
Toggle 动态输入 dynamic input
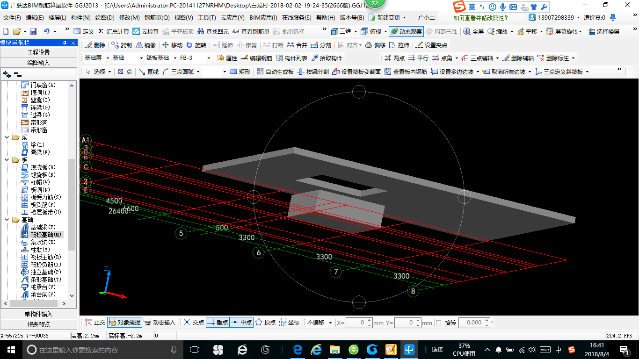160,323
